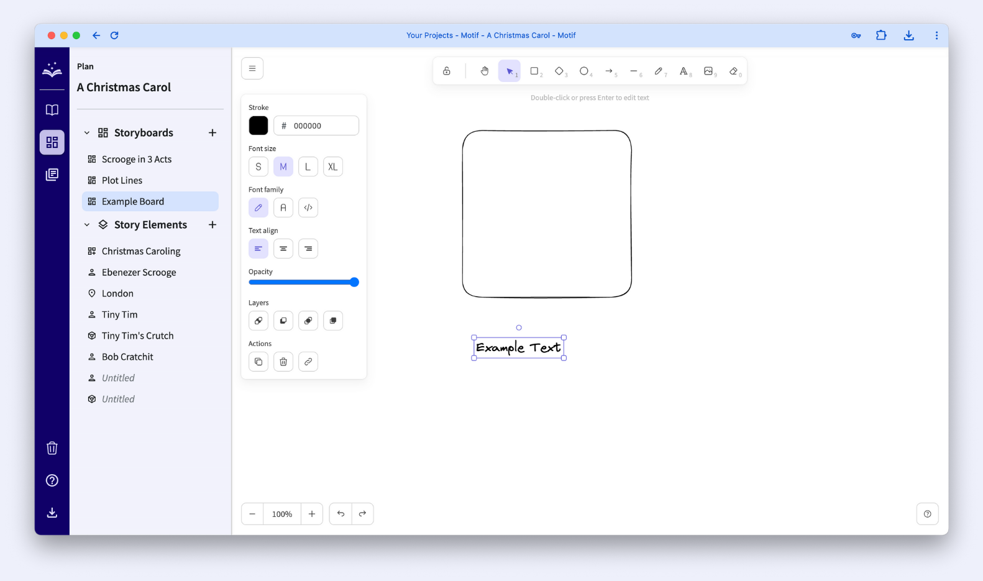Reload the page in browser toolbar

(x=114, y=35)
